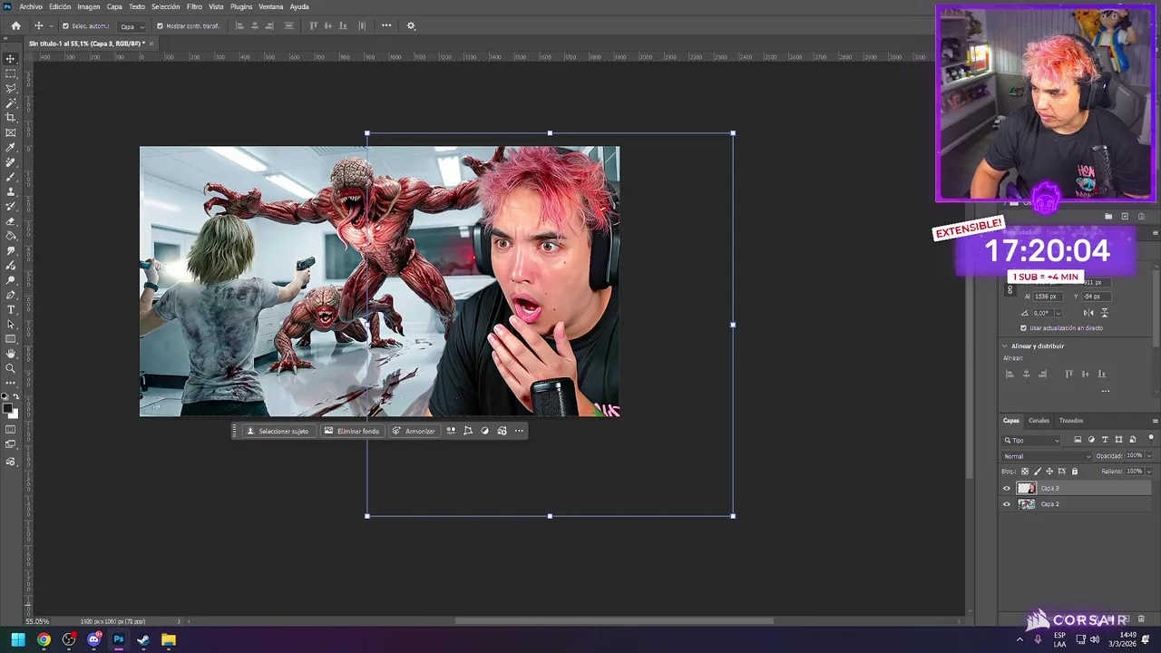Click lock all padlock icon in Layers
Image resolution: width=1161 pixels, height=653 pixels.
tap(1075, 472)
